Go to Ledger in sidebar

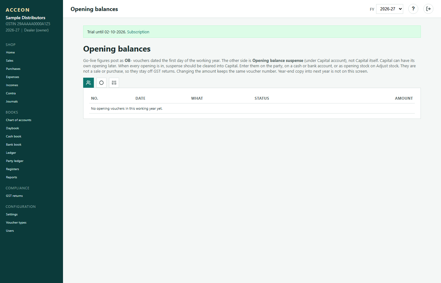coord(11,153)
